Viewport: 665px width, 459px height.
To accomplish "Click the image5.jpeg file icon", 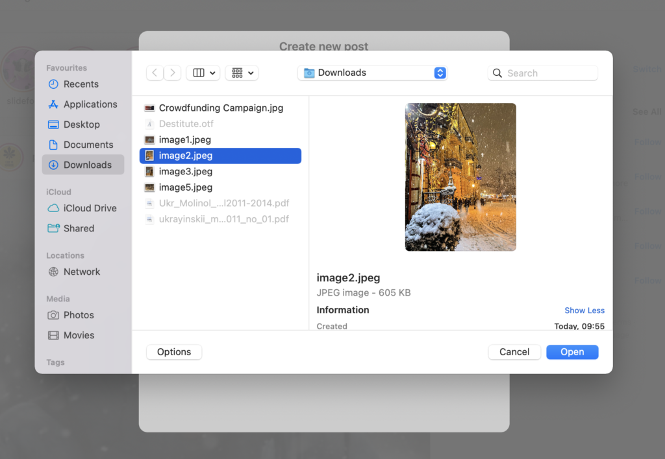I will [x=149, y=187].
